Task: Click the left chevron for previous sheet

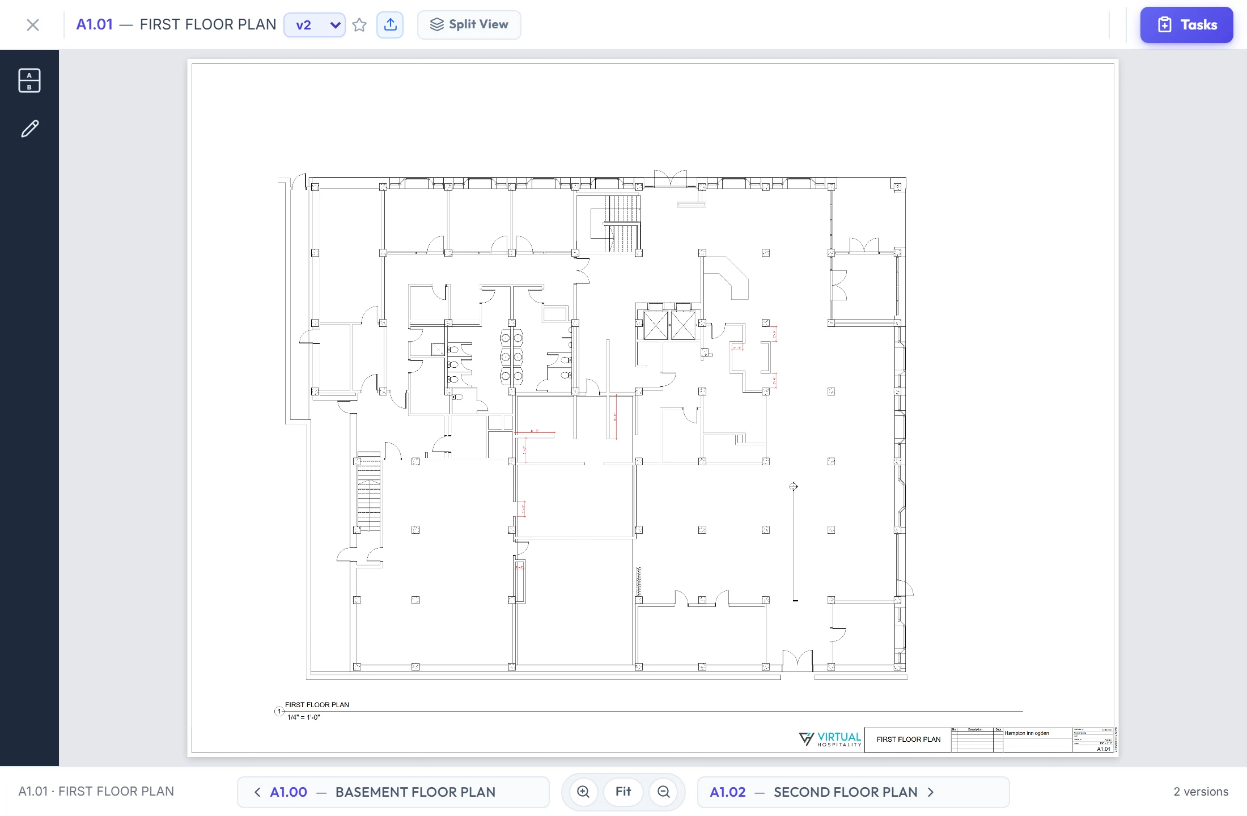Action: click(x=257, y=792)
